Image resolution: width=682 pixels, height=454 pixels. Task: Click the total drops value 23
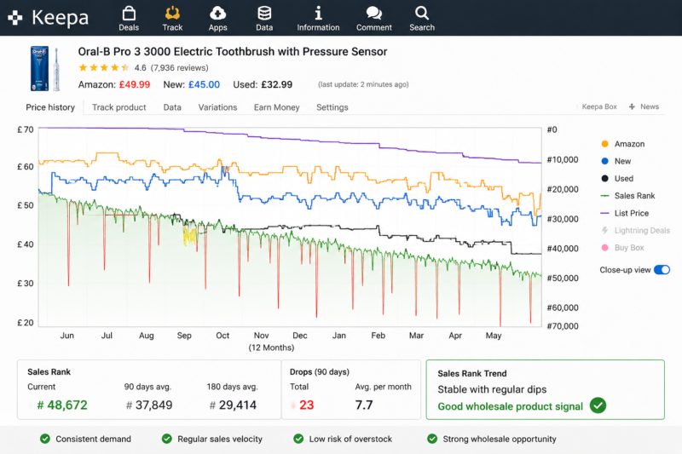(306, 405)
